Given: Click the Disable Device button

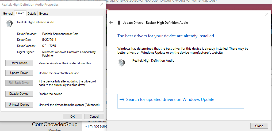Looking at the screenshot, I should 19,94.
